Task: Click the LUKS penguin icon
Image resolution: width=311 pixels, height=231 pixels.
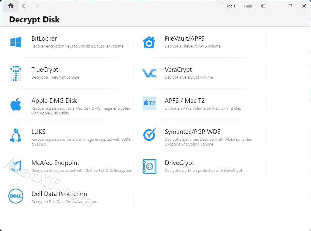Action: point(16,135)
